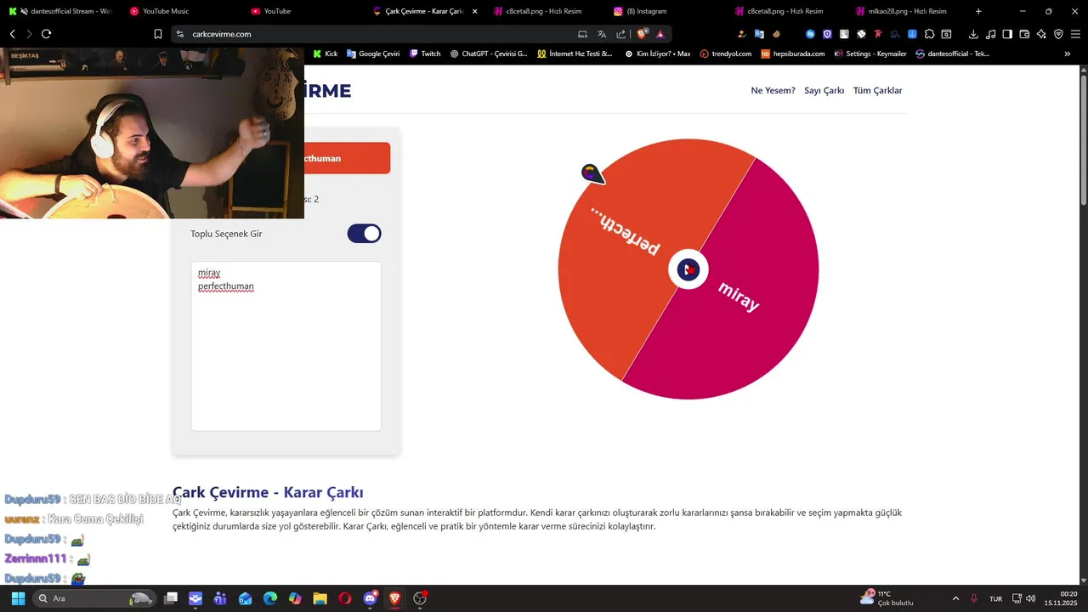Click the Windows search box Ara
Screen dimensions: 1088x612
tap(93, 598)
